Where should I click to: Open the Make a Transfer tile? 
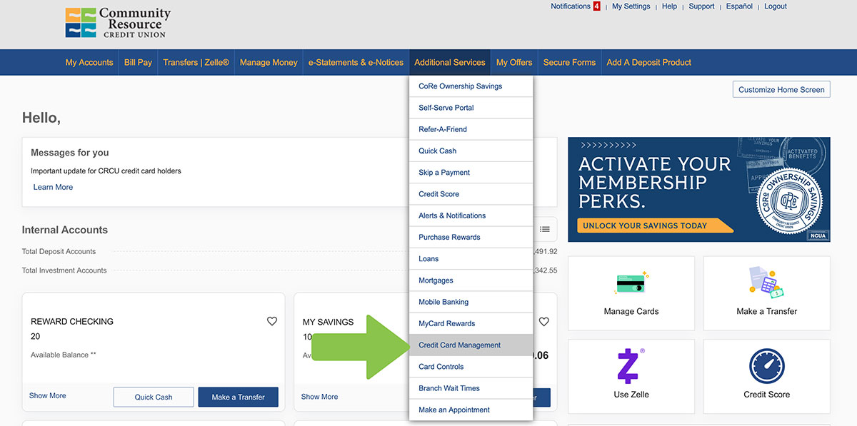767,293
